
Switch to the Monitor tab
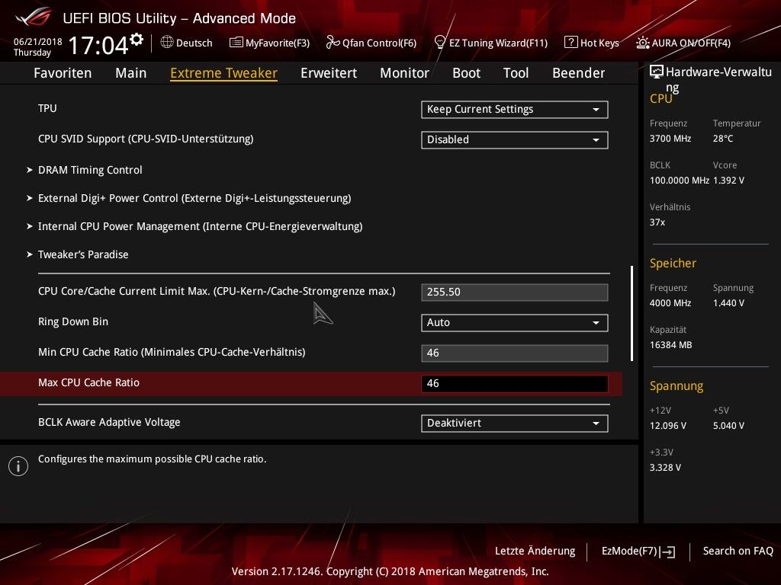pos(404,73)
